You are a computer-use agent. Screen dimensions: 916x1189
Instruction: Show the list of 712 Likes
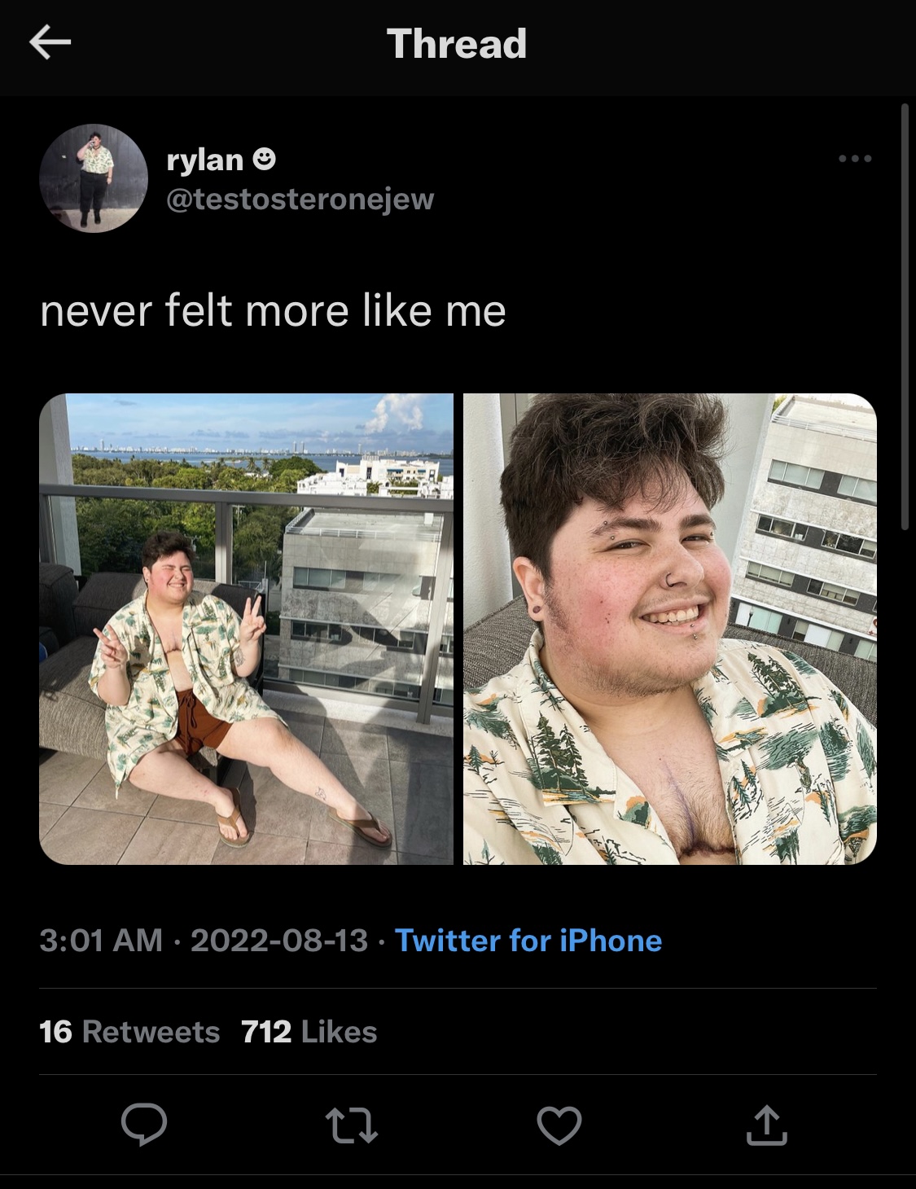(x=309, y=1032)
